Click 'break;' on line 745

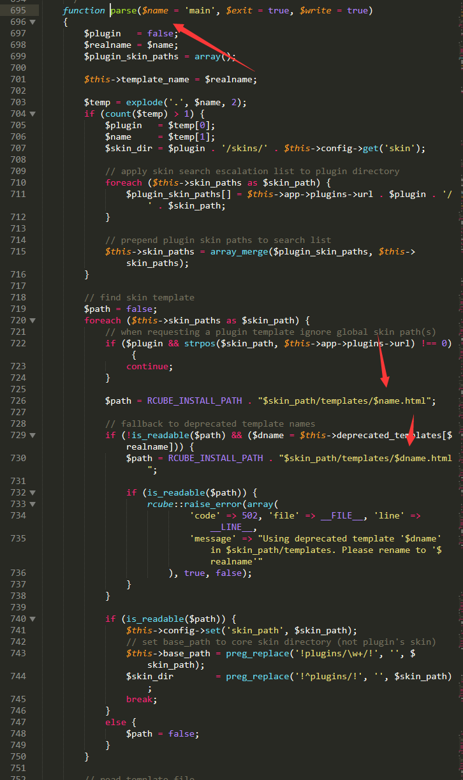point(142,699)
